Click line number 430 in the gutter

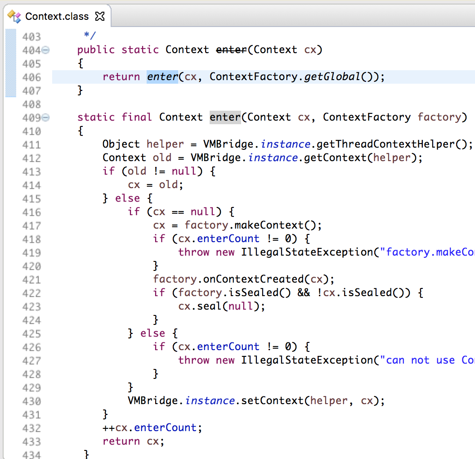[31, 401]
